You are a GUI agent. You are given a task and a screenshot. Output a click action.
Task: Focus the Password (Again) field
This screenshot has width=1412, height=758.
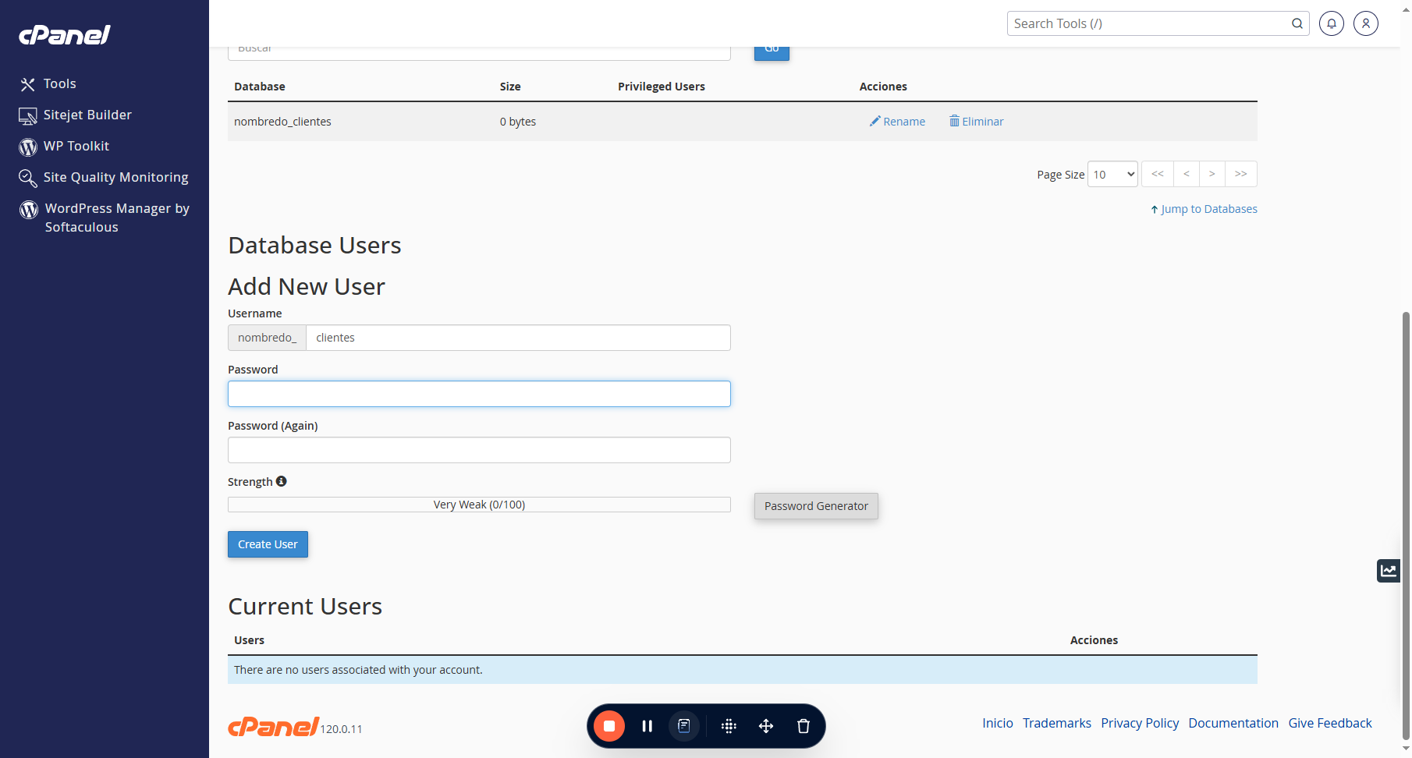tap(479, 450)
